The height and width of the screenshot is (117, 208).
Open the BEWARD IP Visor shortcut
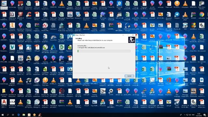tap(20, 16)
